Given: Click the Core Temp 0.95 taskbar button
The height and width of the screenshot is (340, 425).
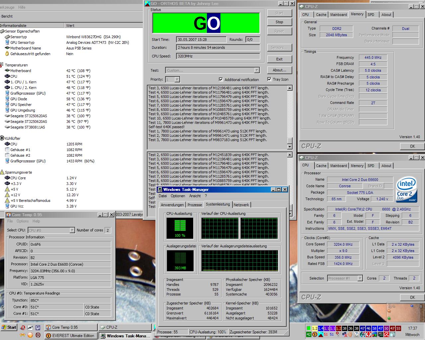Looking at the screenshot, I should tap(71, 327).
